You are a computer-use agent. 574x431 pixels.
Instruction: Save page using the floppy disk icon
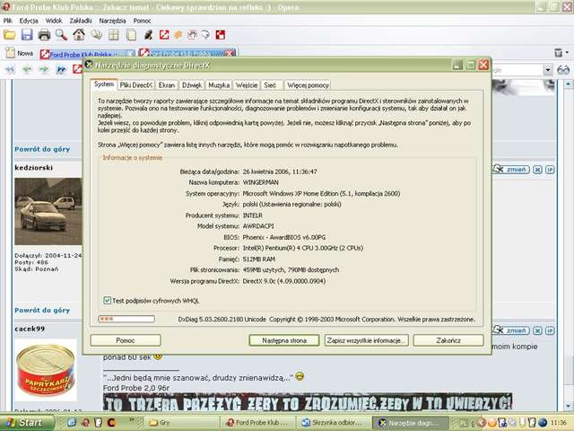click(27, 35)
